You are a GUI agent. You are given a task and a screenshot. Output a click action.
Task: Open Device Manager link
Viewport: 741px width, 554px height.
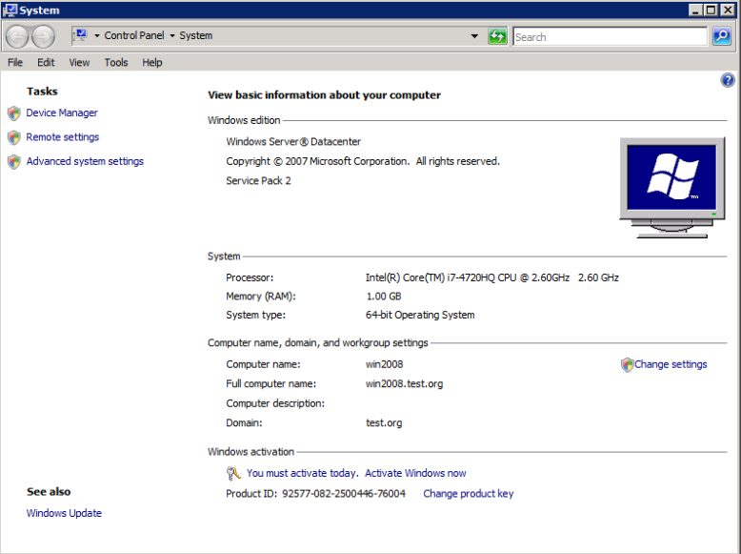62,113
